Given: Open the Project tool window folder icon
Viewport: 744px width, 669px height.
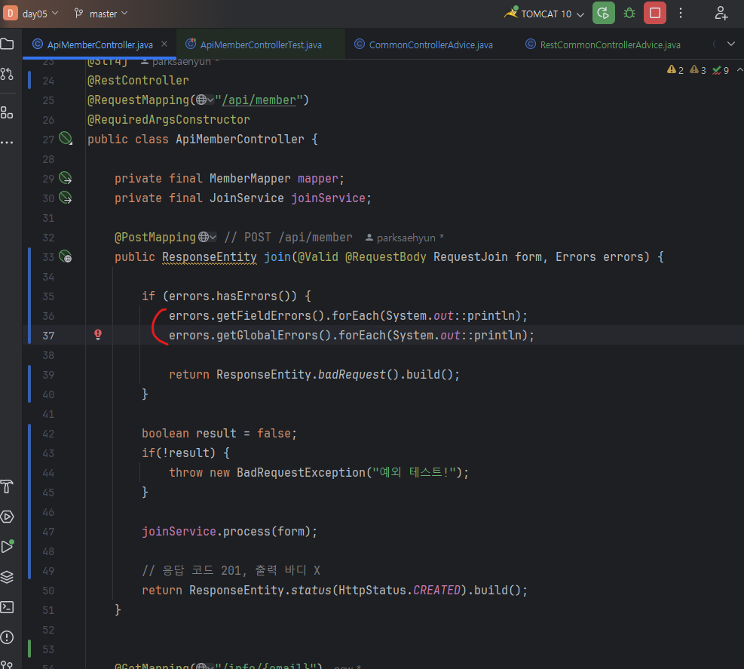Looking at the screenshot, I should pyautogui.click(x=7, y=44).
